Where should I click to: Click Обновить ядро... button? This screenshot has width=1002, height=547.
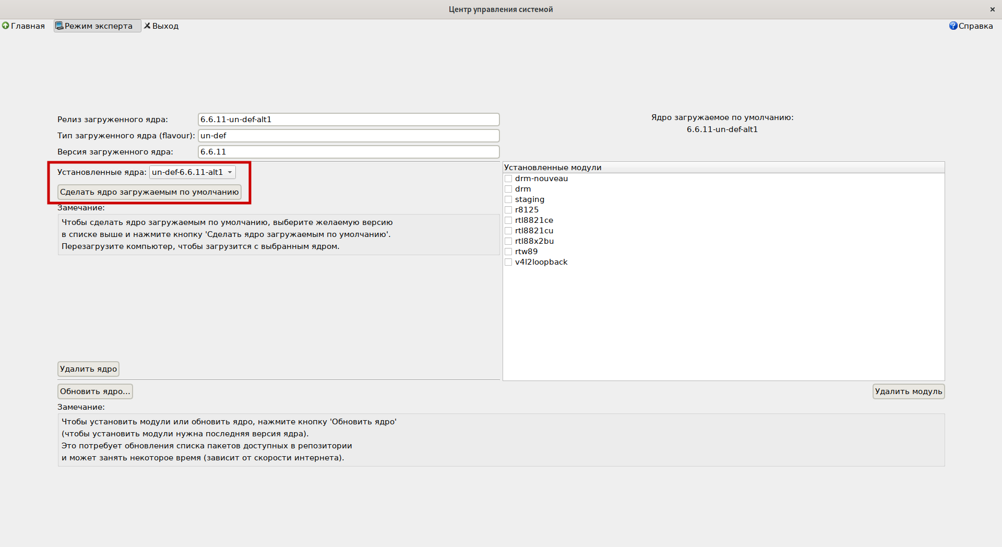pyautogui.click(x=95, y=391)
